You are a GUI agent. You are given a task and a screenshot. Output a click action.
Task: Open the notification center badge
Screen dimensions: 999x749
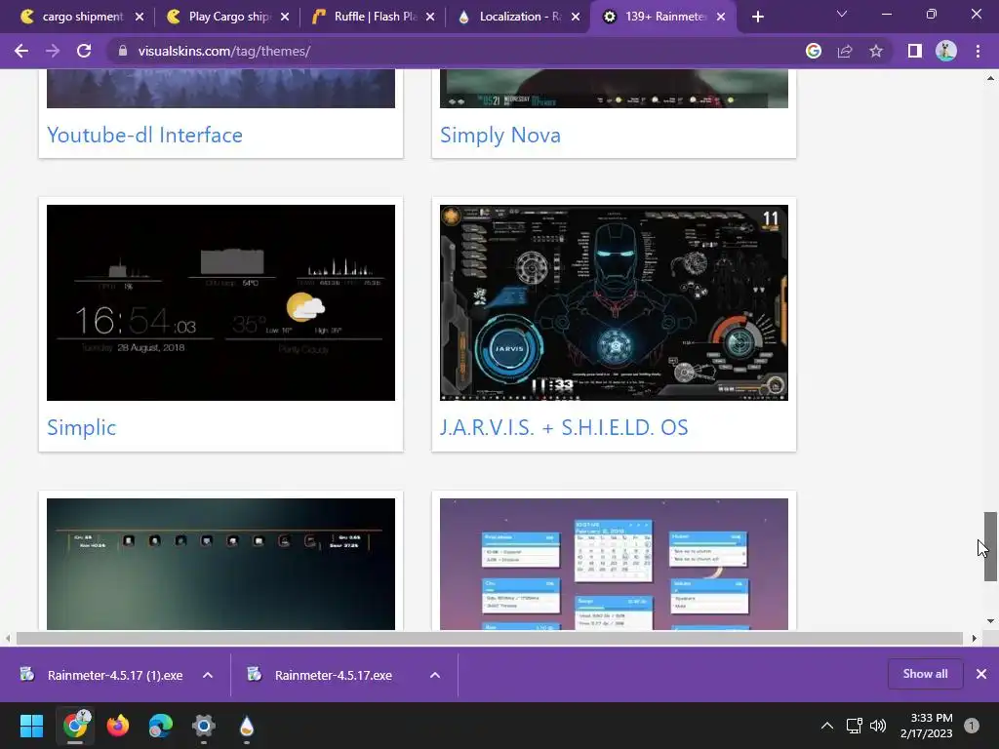coord(972,726)
